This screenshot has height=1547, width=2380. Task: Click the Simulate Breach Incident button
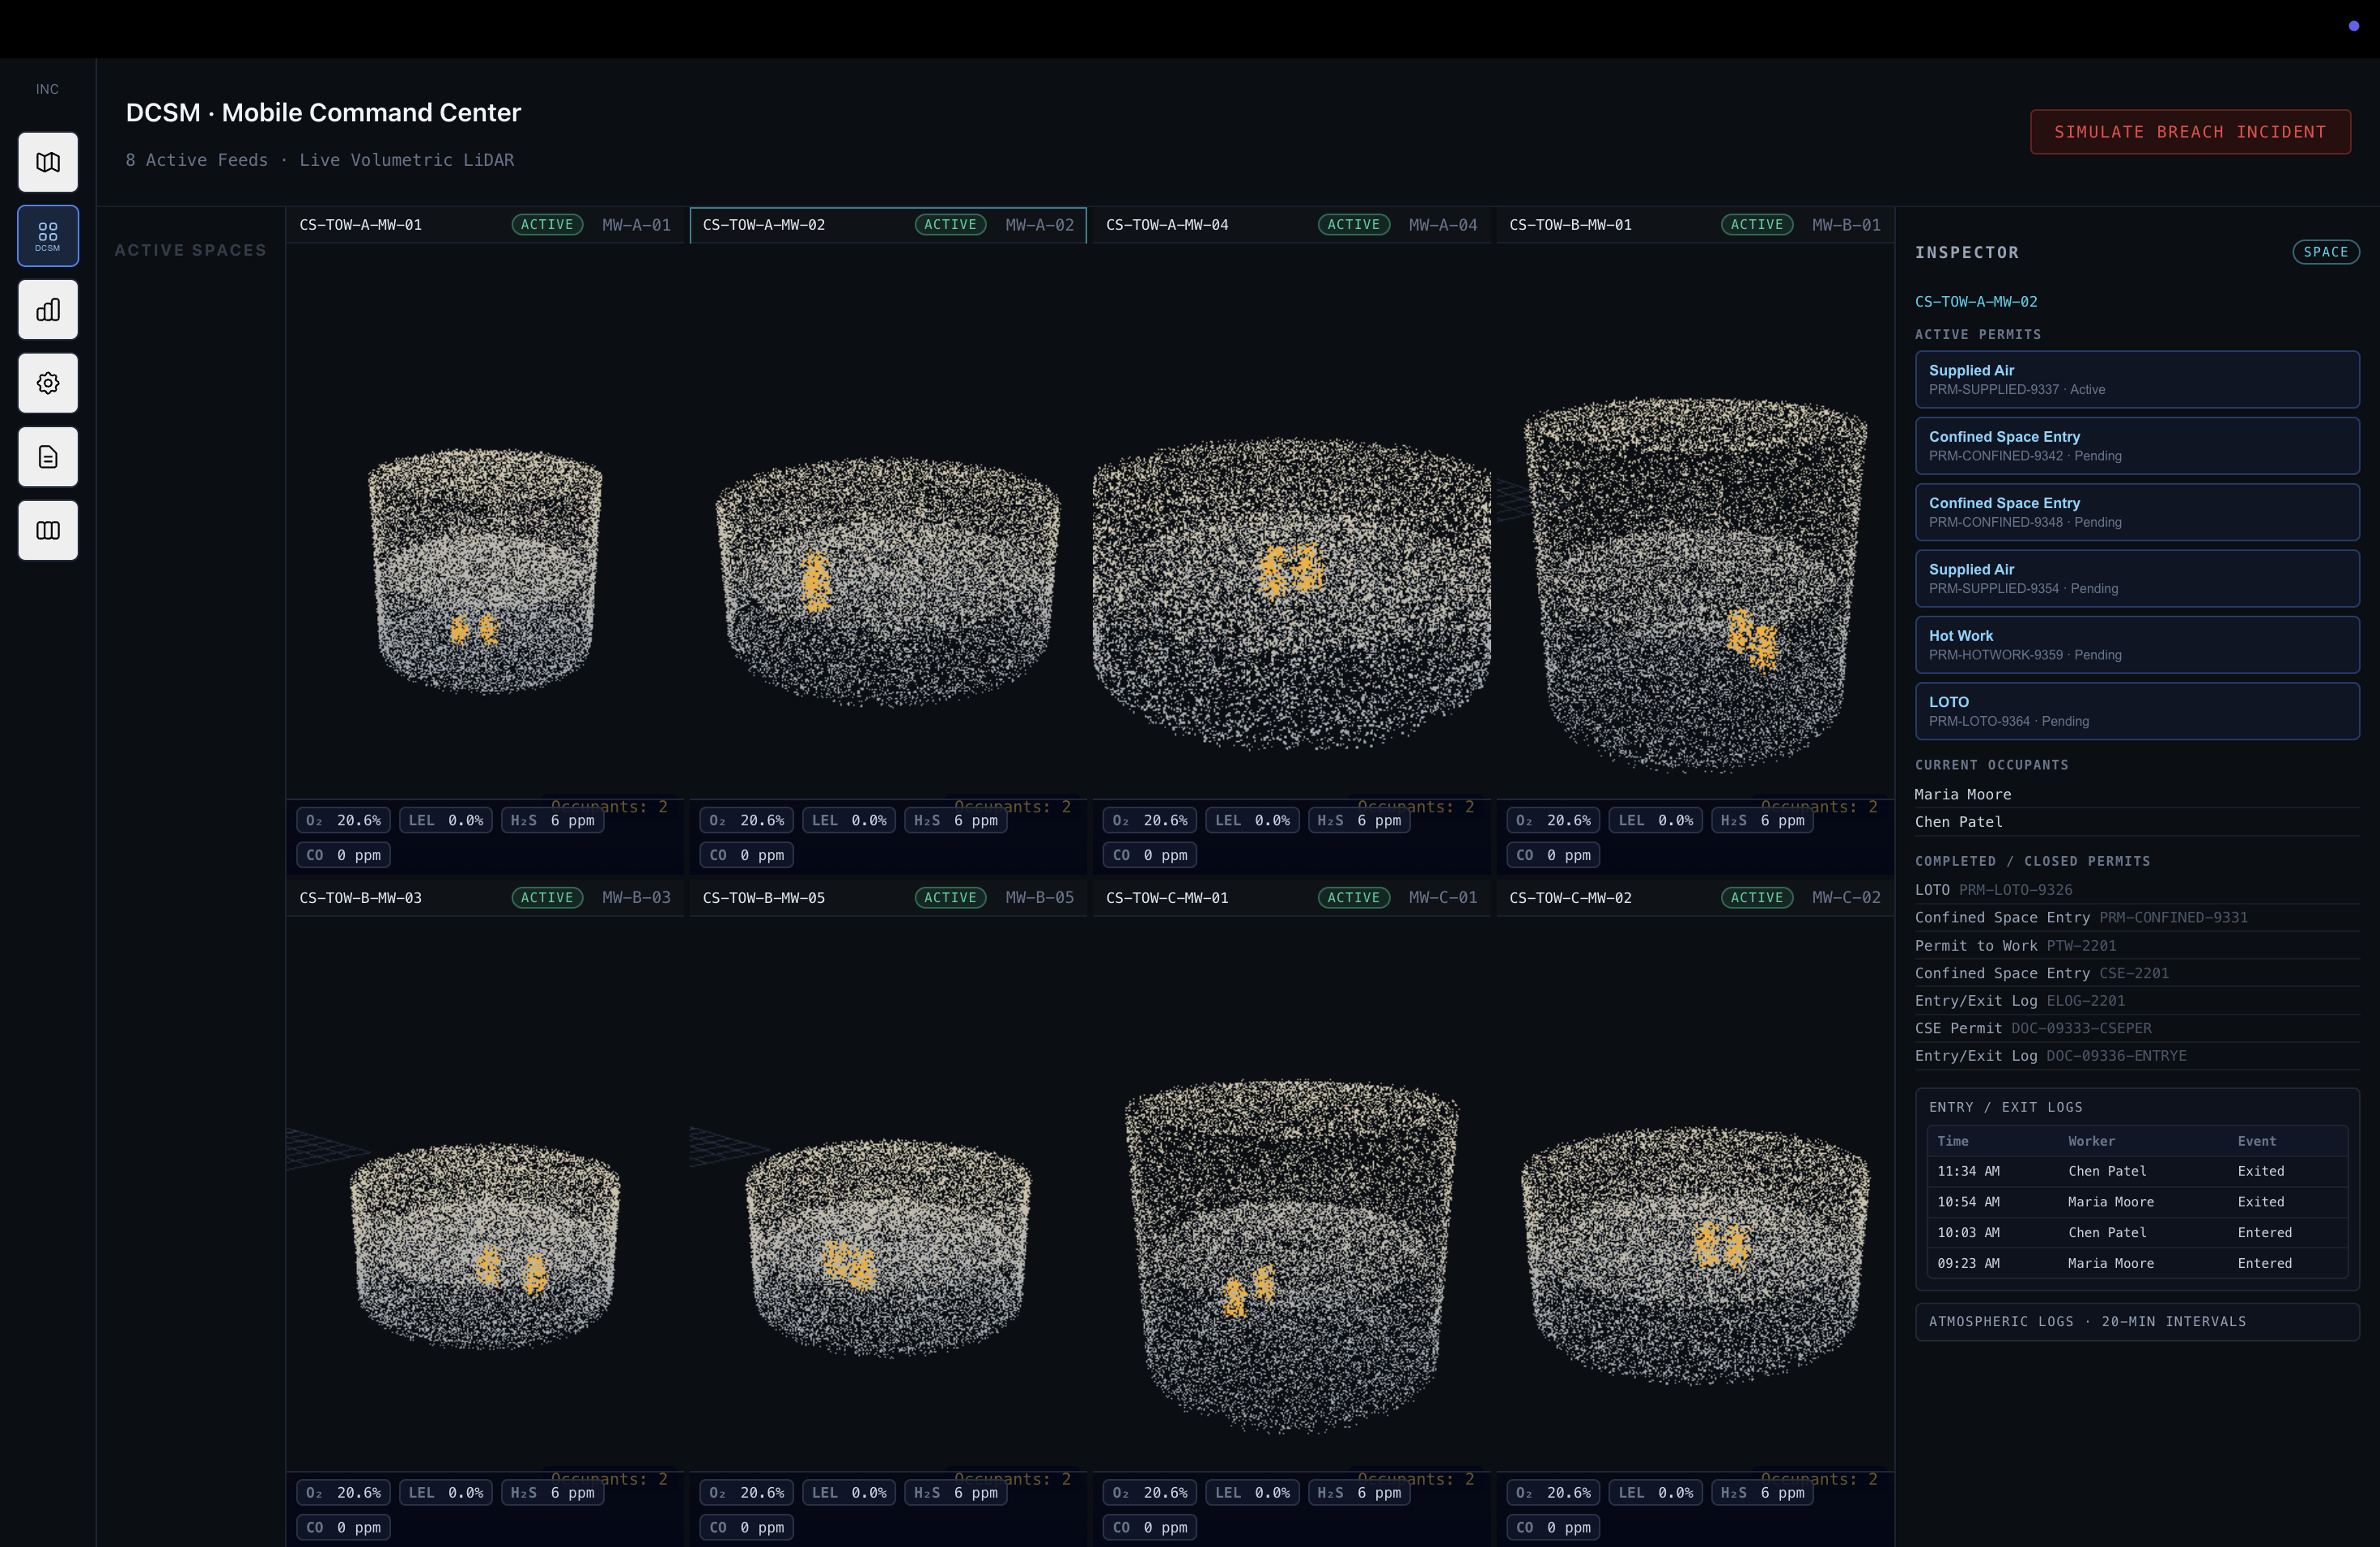point(2190,132)
